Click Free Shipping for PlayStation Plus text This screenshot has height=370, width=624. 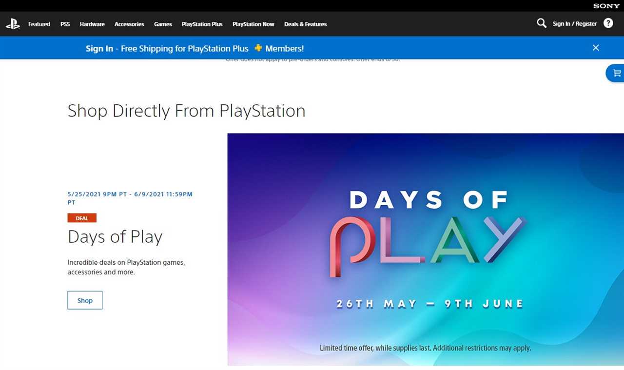pos(185,48)
